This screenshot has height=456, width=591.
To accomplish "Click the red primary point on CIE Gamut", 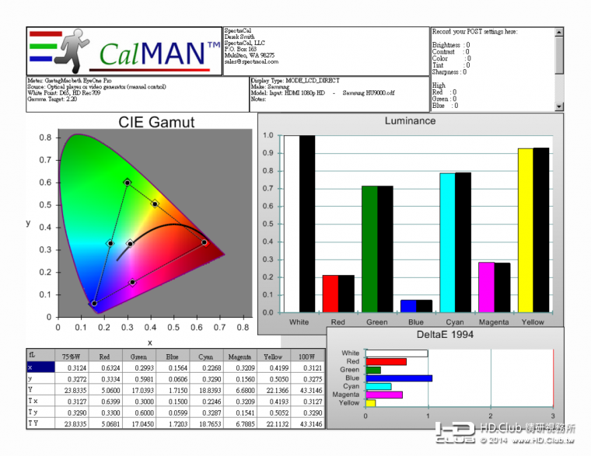I will coord(205,242).
